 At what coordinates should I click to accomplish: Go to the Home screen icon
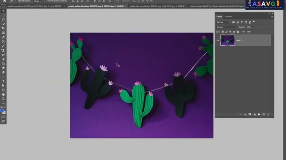tap(4, 1)
